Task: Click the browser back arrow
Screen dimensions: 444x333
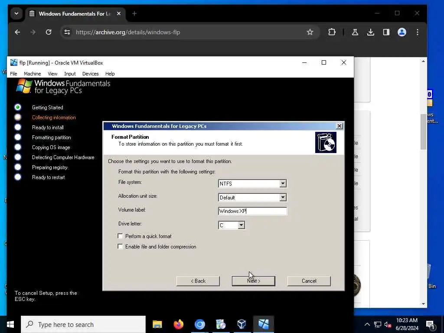Action: (x=17, y=32)
